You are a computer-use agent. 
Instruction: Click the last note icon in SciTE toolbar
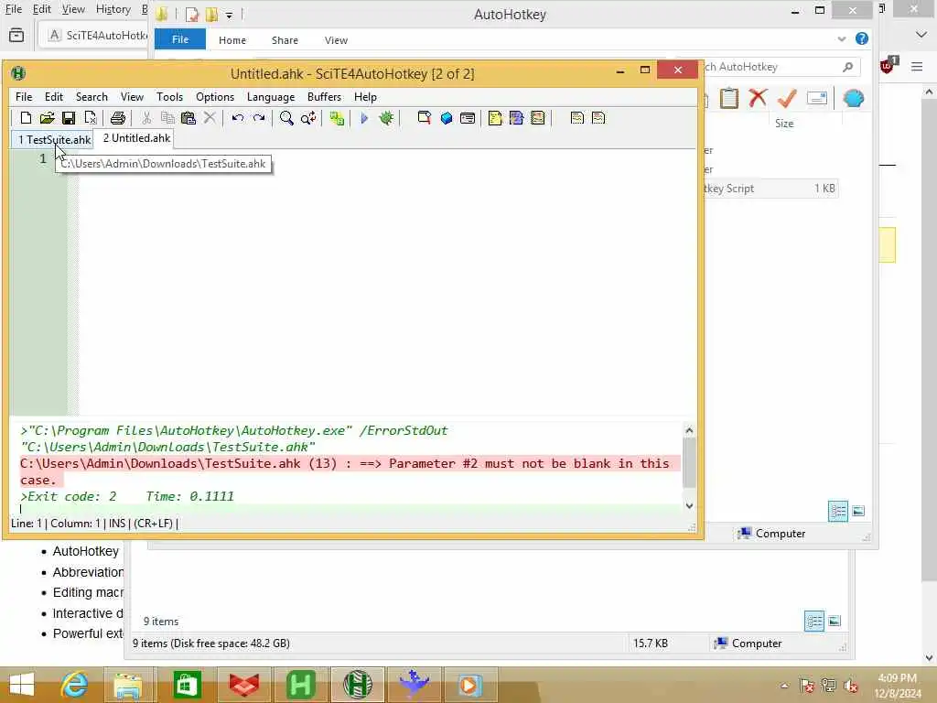click(x=598, y=118)
